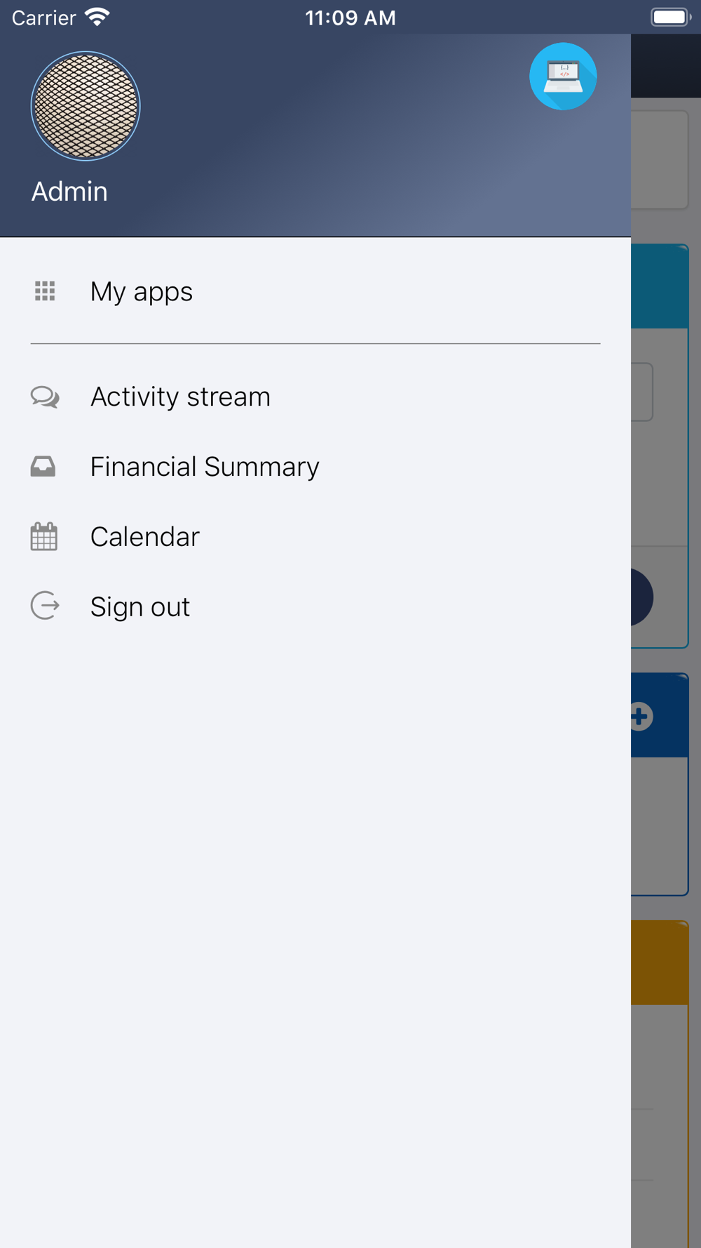The width and height of the screenshot is (701, 1248).
Task: Select the Calendar menu item
Action: (x=315, y=537)
